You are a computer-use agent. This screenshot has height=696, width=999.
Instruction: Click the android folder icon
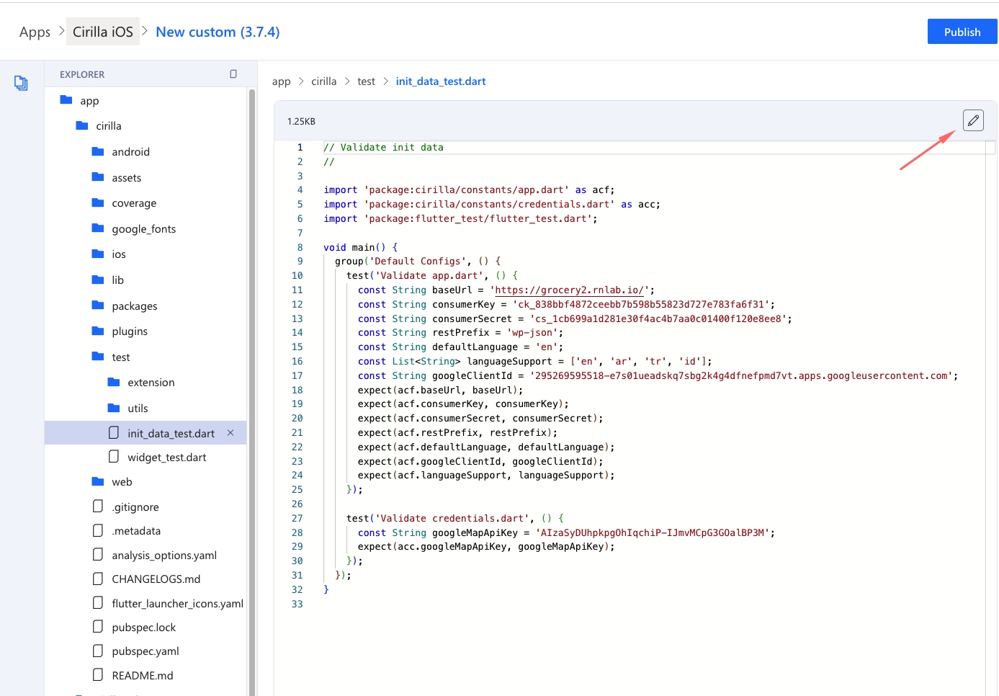(98, 151)
